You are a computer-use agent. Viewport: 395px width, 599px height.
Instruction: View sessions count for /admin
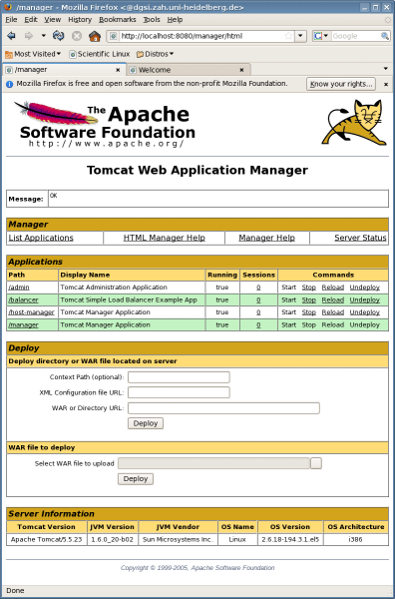pos(258,288)
